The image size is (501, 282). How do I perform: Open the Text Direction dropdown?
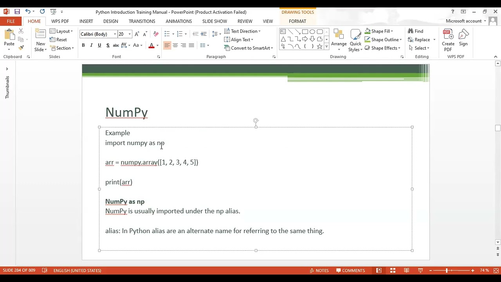(x=242, y=31)
